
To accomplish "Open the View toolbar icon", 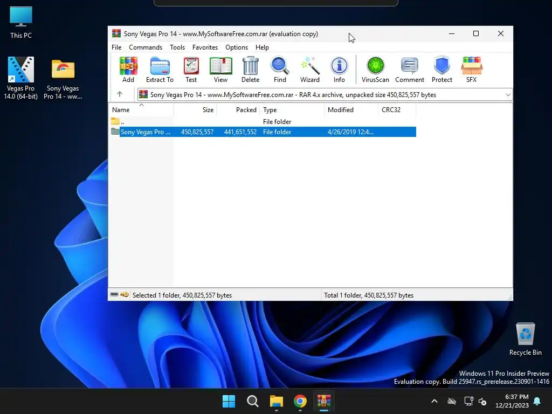I will (220, 70).
